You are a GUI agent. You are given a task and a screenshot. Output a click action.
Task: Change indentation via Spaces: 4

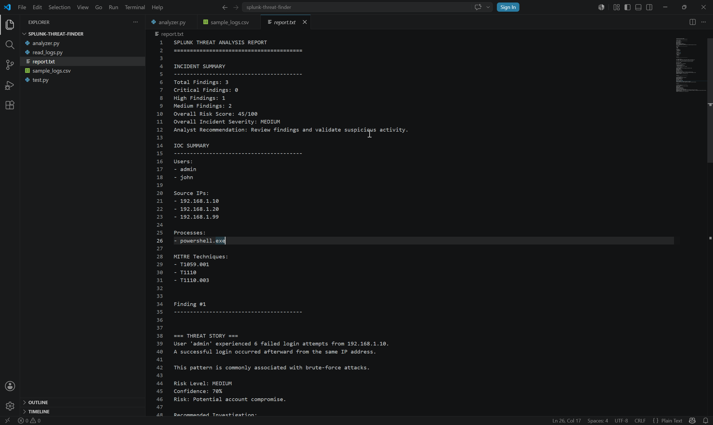pyautogui.click(x=597, y=421)
